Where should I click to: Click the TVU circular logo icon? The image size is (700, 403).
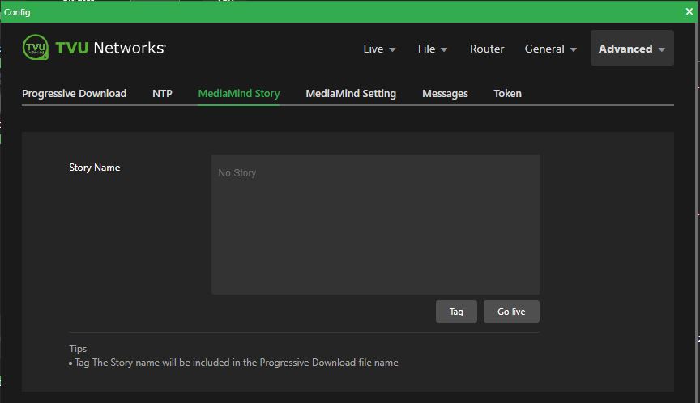tap(36, 48)
